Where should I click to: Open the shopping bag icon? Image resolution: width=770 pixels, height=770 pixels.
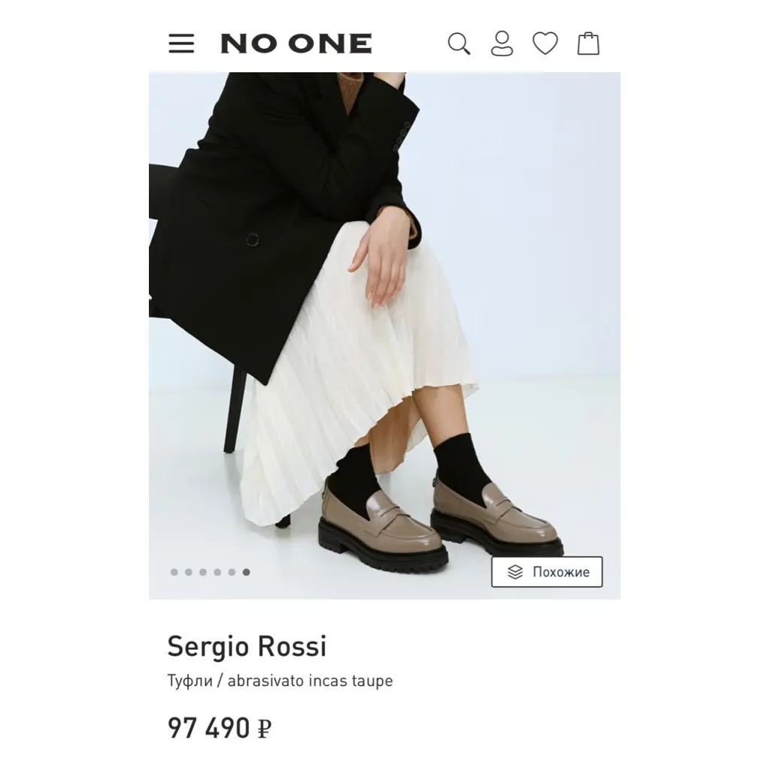pyautogui.click(x=588, y=43)
